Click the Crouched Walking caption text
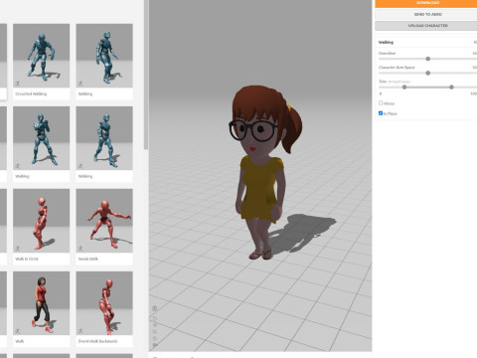 [31, 93]
